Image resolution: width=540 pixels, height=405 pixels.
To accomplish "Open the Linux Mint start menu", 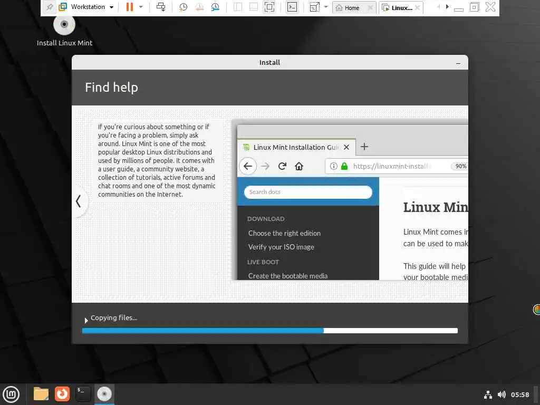I will click(x=12, y=394).
